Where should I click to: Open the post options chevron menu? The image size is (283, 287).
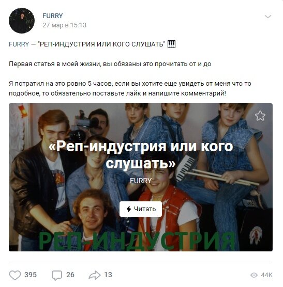268,17
